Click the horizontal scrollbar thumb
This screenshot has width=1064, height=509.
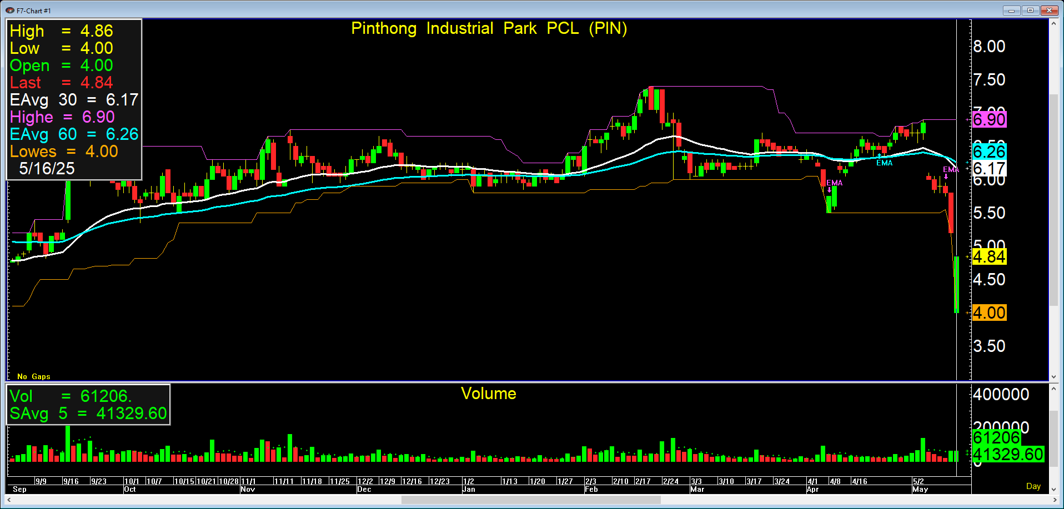531,500
